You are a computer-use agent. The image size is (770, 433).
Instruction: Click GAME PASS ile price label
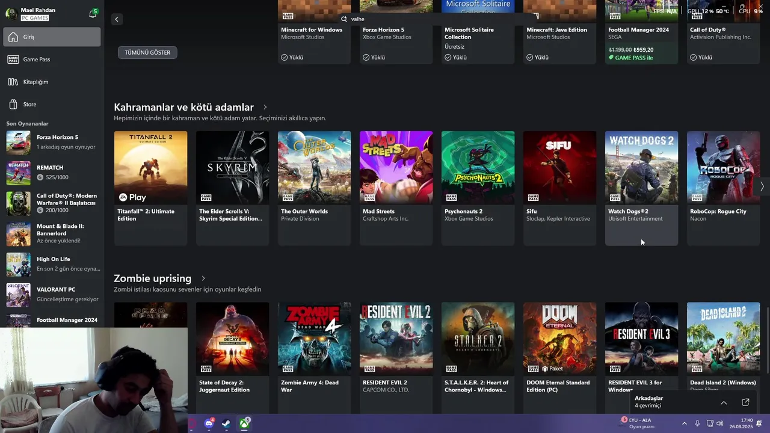(x=630, y=58)
